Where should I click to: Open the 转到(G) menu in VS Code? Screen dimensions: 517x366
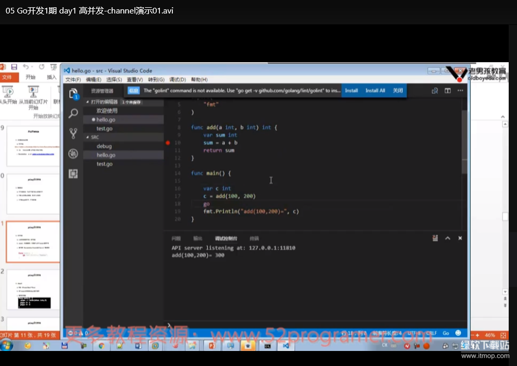pos(156,80)
